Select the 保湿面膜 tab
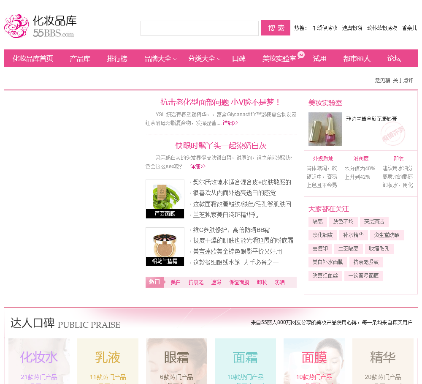The width and height of the screenshot is (422, 384). click(x=239, y=282)
